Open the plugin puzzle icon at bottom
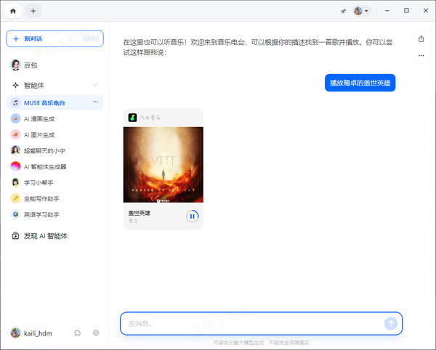Viewport: 436px width, 350px height. 78,333
